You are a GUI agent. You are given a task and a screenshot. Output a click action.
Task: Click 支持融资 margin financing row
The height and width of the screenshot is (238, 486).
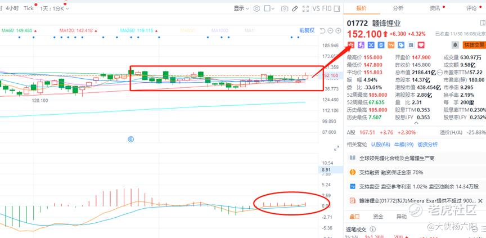click(415, 172)
